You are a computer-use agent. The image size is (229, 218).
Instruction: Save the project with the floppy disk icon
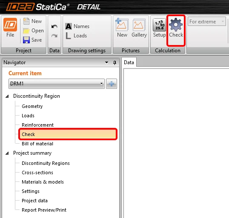click(32, 40)
